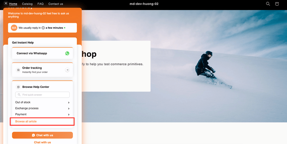Click the WhatsApp logo icon
Image resolution: width=287 pixels, height=144 pixels.
[67, 53]
